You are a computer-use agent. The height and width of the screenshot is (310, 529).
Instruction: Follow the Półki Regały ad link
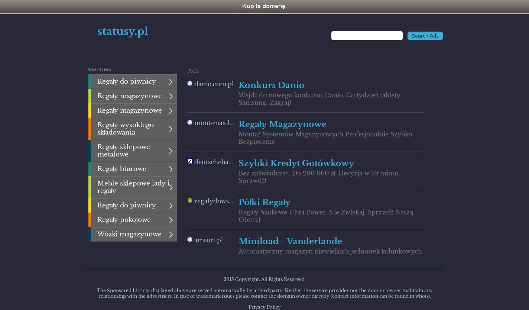click(264, 202)
